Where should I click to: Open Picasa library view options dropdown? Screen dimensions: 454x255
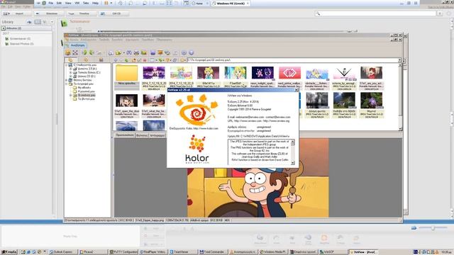(52, 22)
